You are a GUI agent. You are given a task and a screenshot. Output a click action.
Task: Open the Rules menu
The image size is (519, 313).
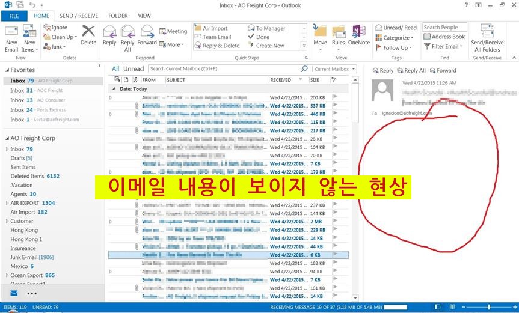[x=338, y=38]
